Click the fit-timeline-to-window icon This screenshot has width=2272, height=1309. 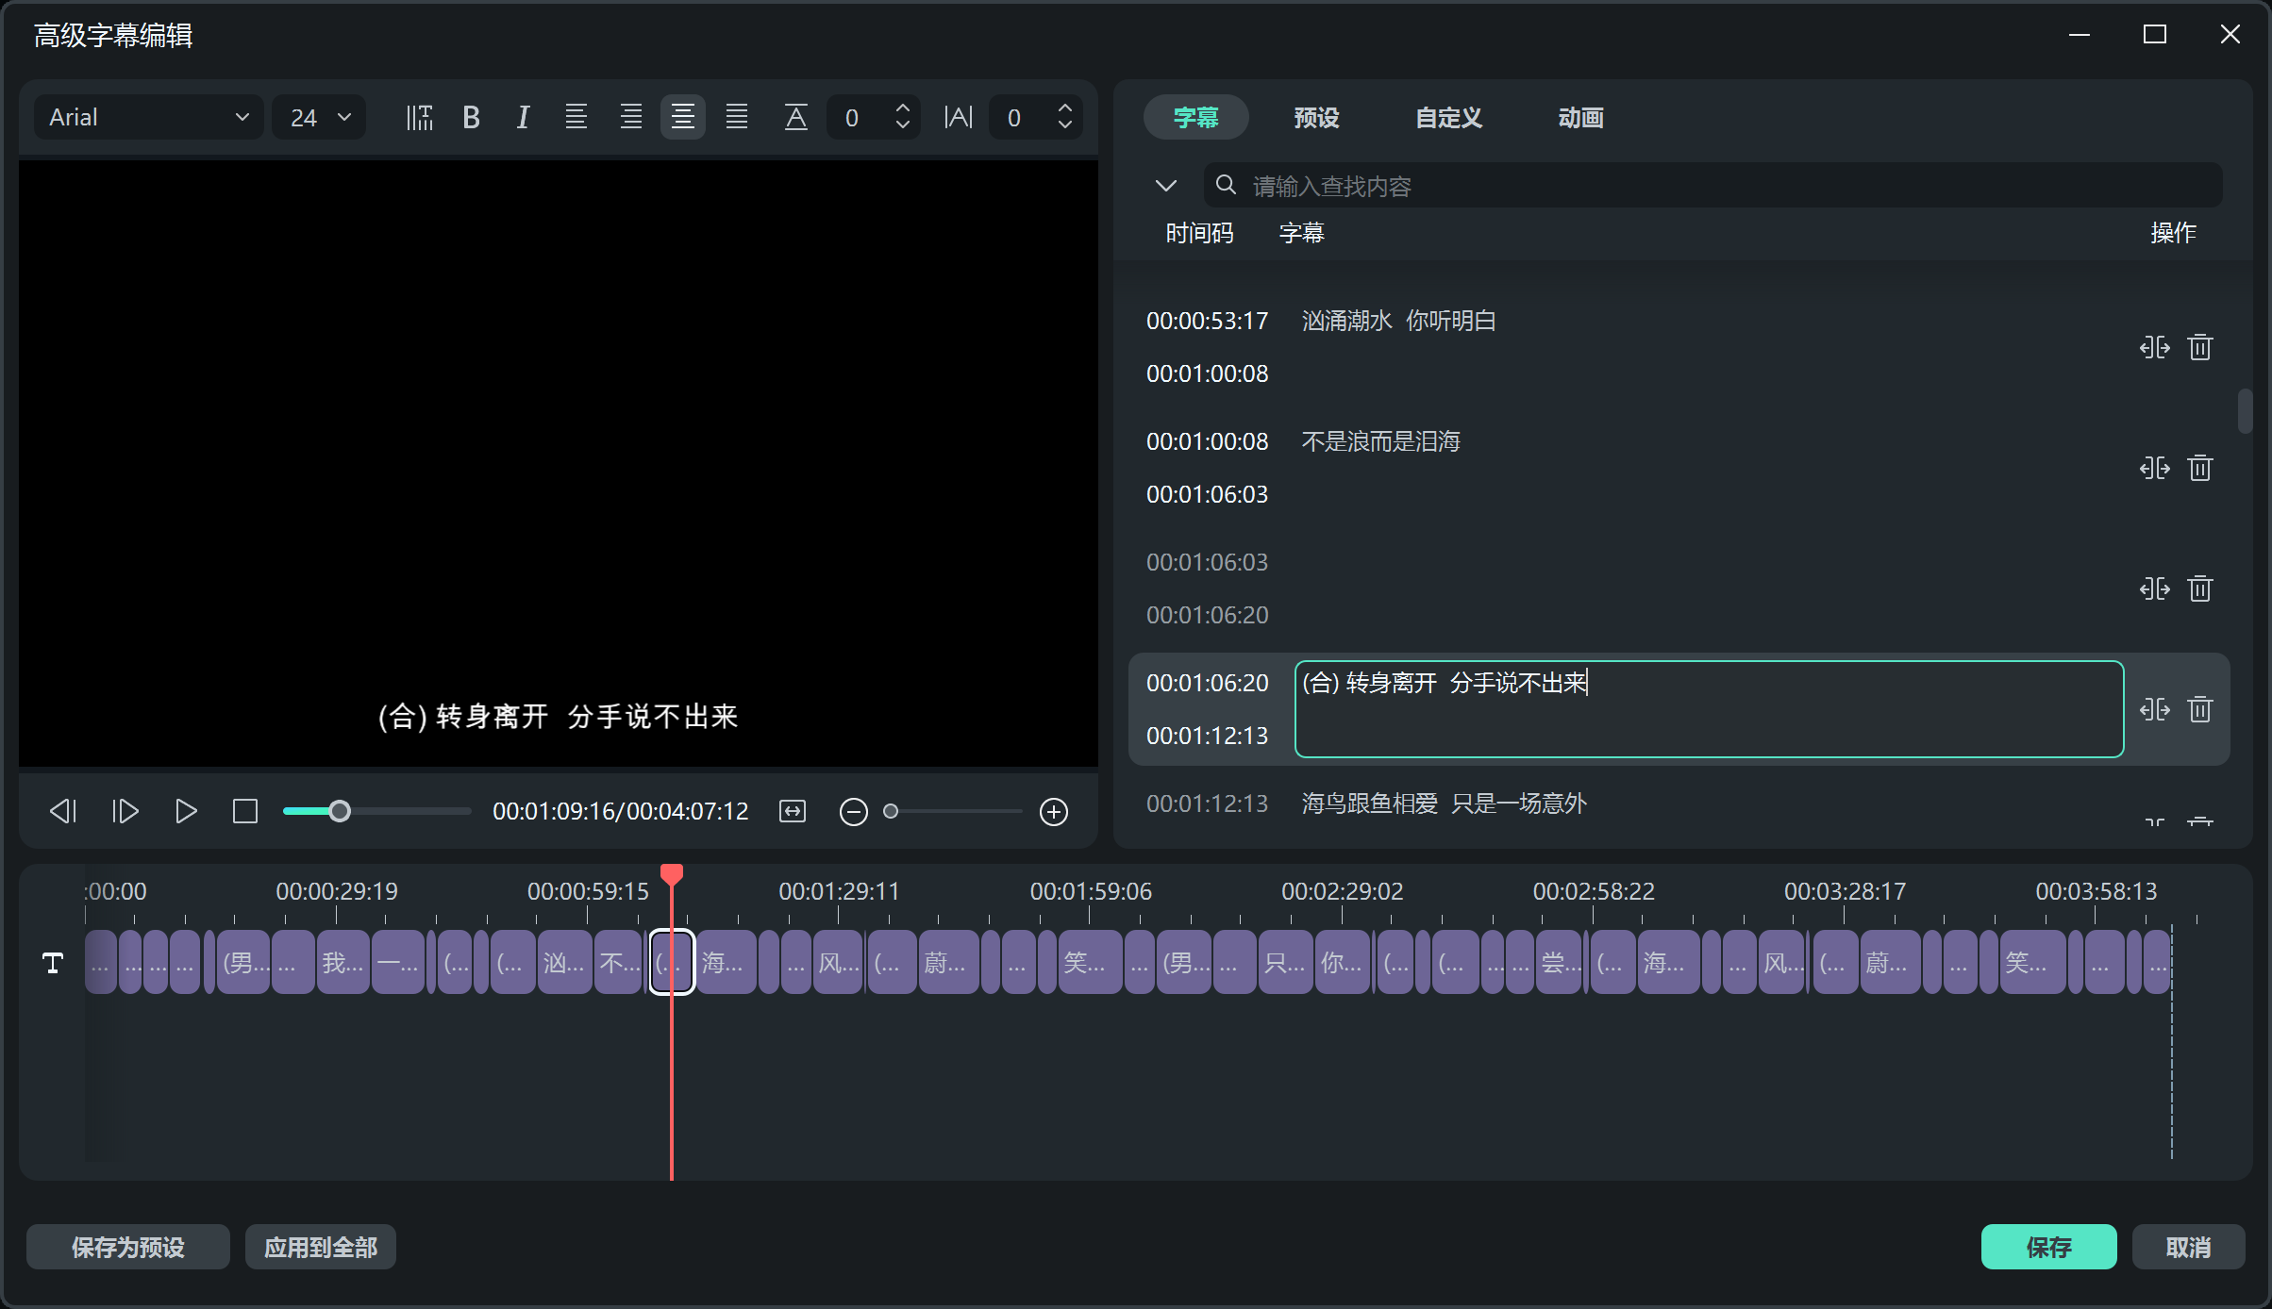coord(793,811)
